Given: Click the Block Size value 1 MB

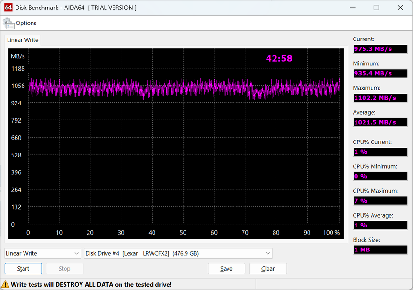Looking at the screenshot, I should (381, 250).
